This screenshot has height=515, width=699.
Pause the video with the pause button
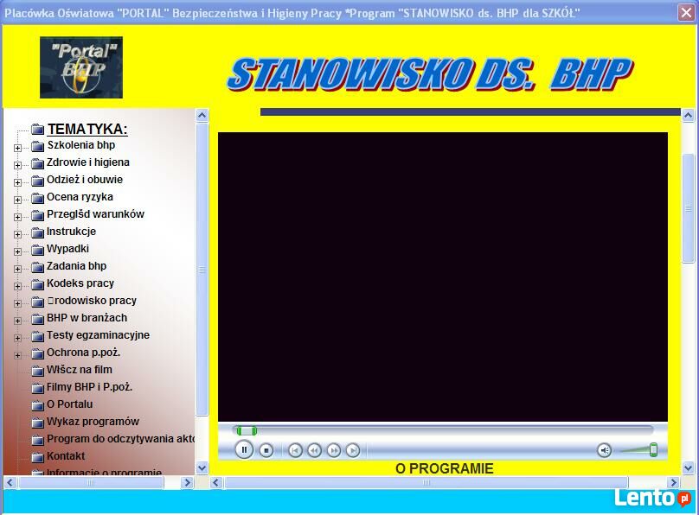coord(244,449)
